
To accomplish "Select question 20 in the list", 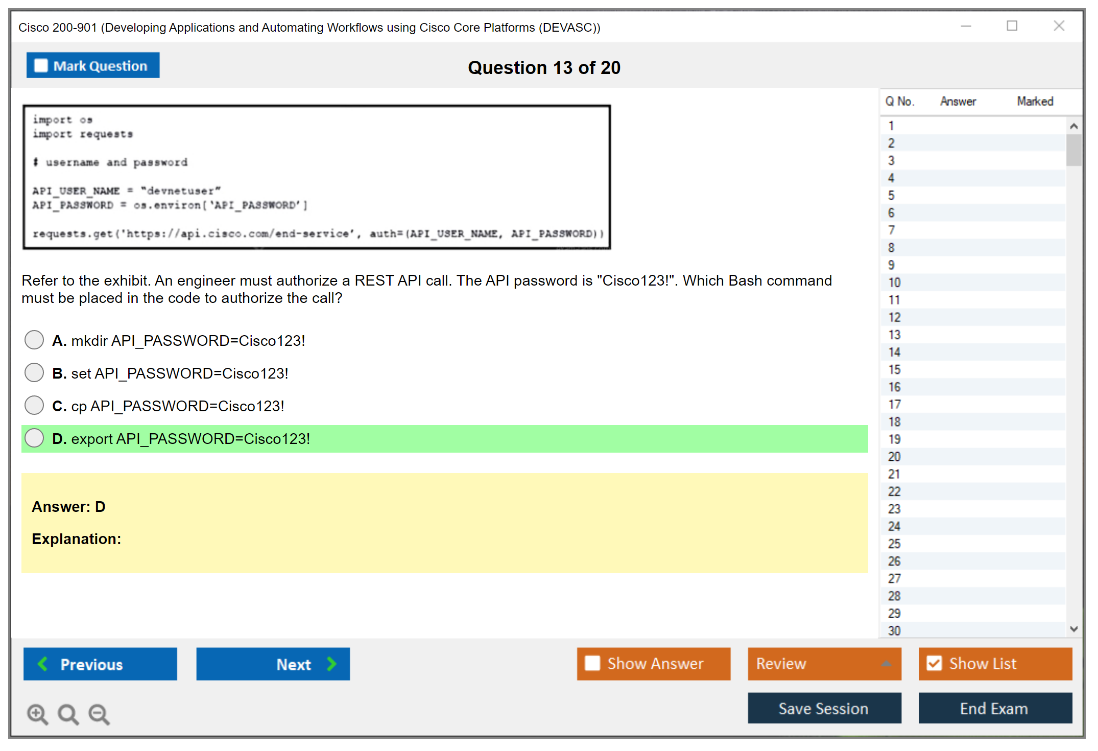I will click(x=894, y=457).
